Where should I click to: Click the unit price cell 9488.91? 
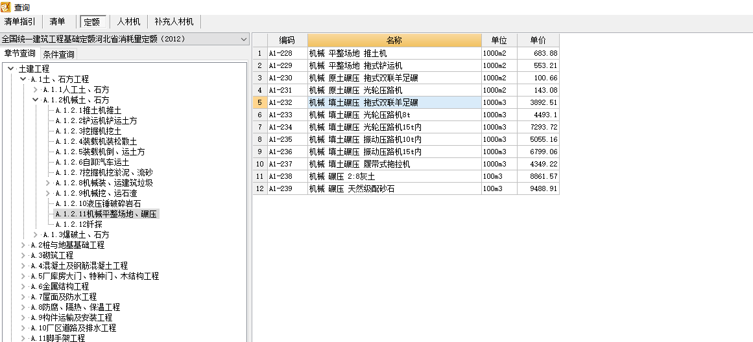[x=538, y=188]
